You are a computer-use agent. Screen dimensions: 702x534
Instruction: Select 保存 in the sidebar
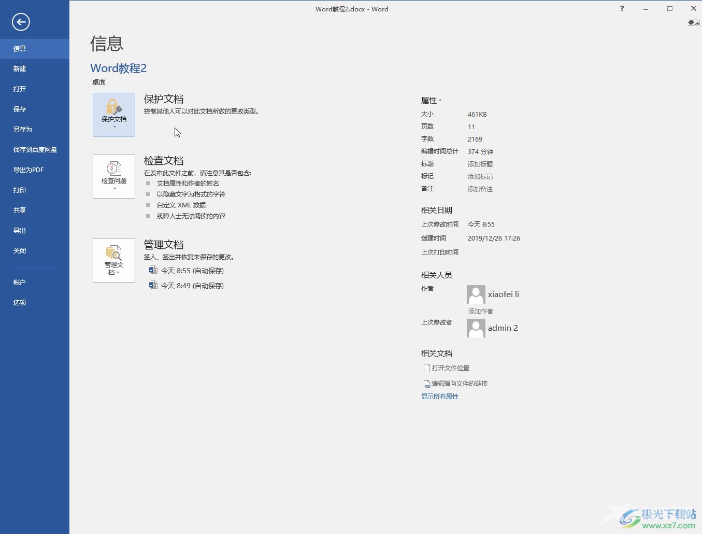pyautogui.click(x=35, y=109)
